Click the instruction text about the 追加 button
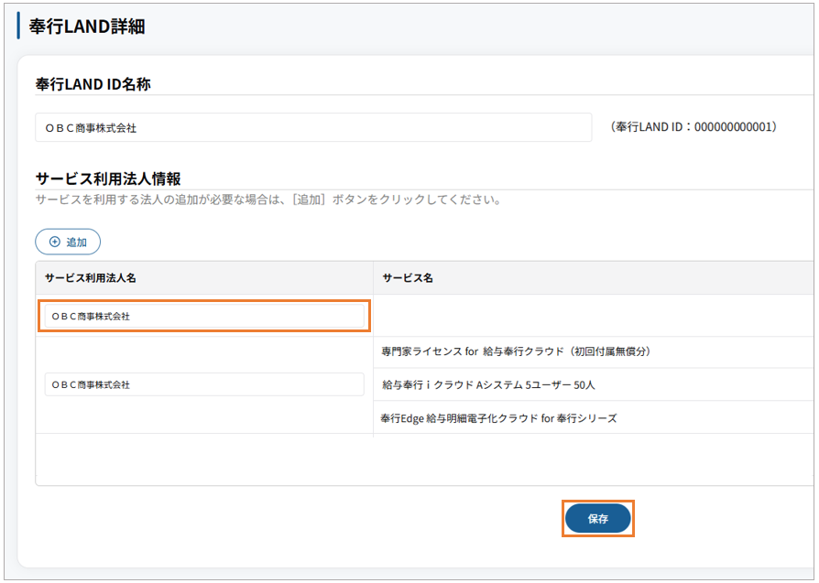The image size is (819, 583). [268, 200]
